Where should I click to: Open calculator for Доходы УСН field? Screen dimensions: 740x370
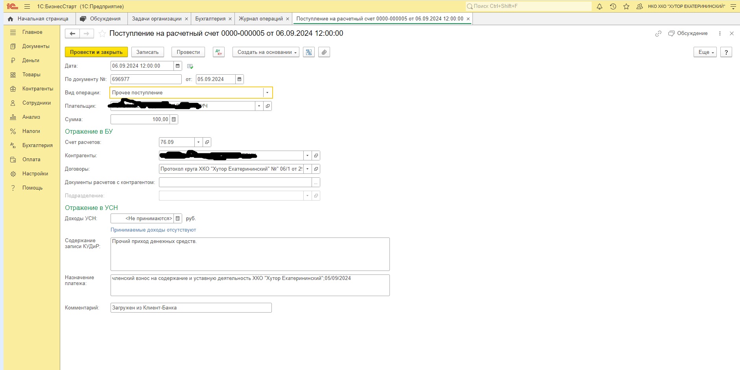click(x=178, y=219)
